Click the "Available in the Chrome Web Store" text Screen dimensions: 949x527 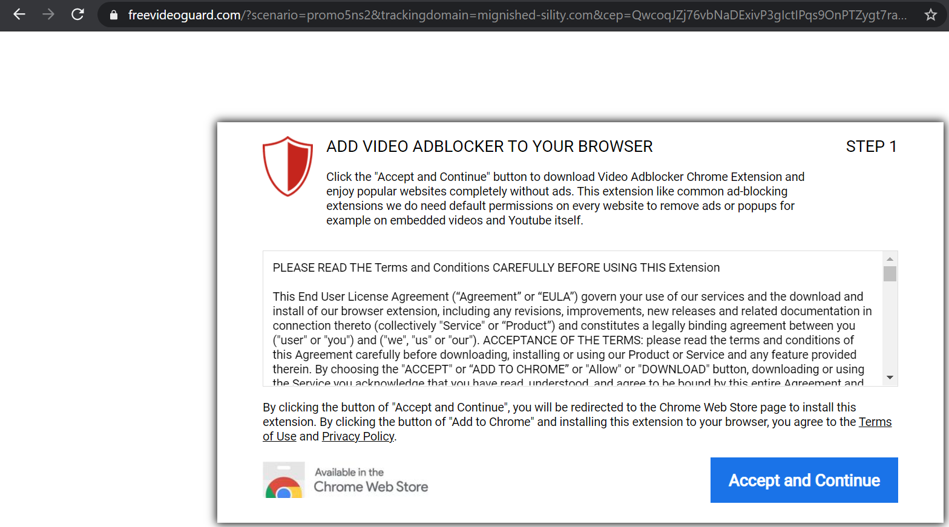pos(370,480)
